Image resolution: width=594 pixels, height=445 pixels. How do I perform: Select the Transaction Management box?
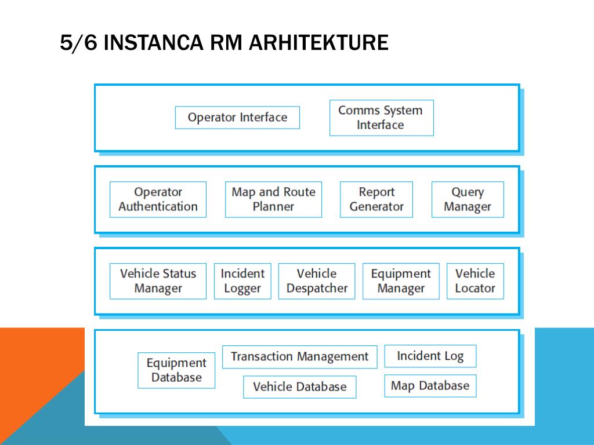[300, 357]
